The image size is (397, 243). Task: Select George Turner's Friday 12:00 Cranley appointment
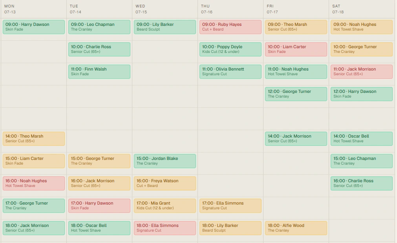click(296, 94)
